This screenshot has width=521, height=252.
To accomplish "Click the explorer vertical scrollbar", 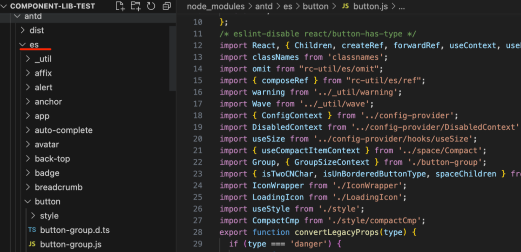I will click(x=172, y=58).
